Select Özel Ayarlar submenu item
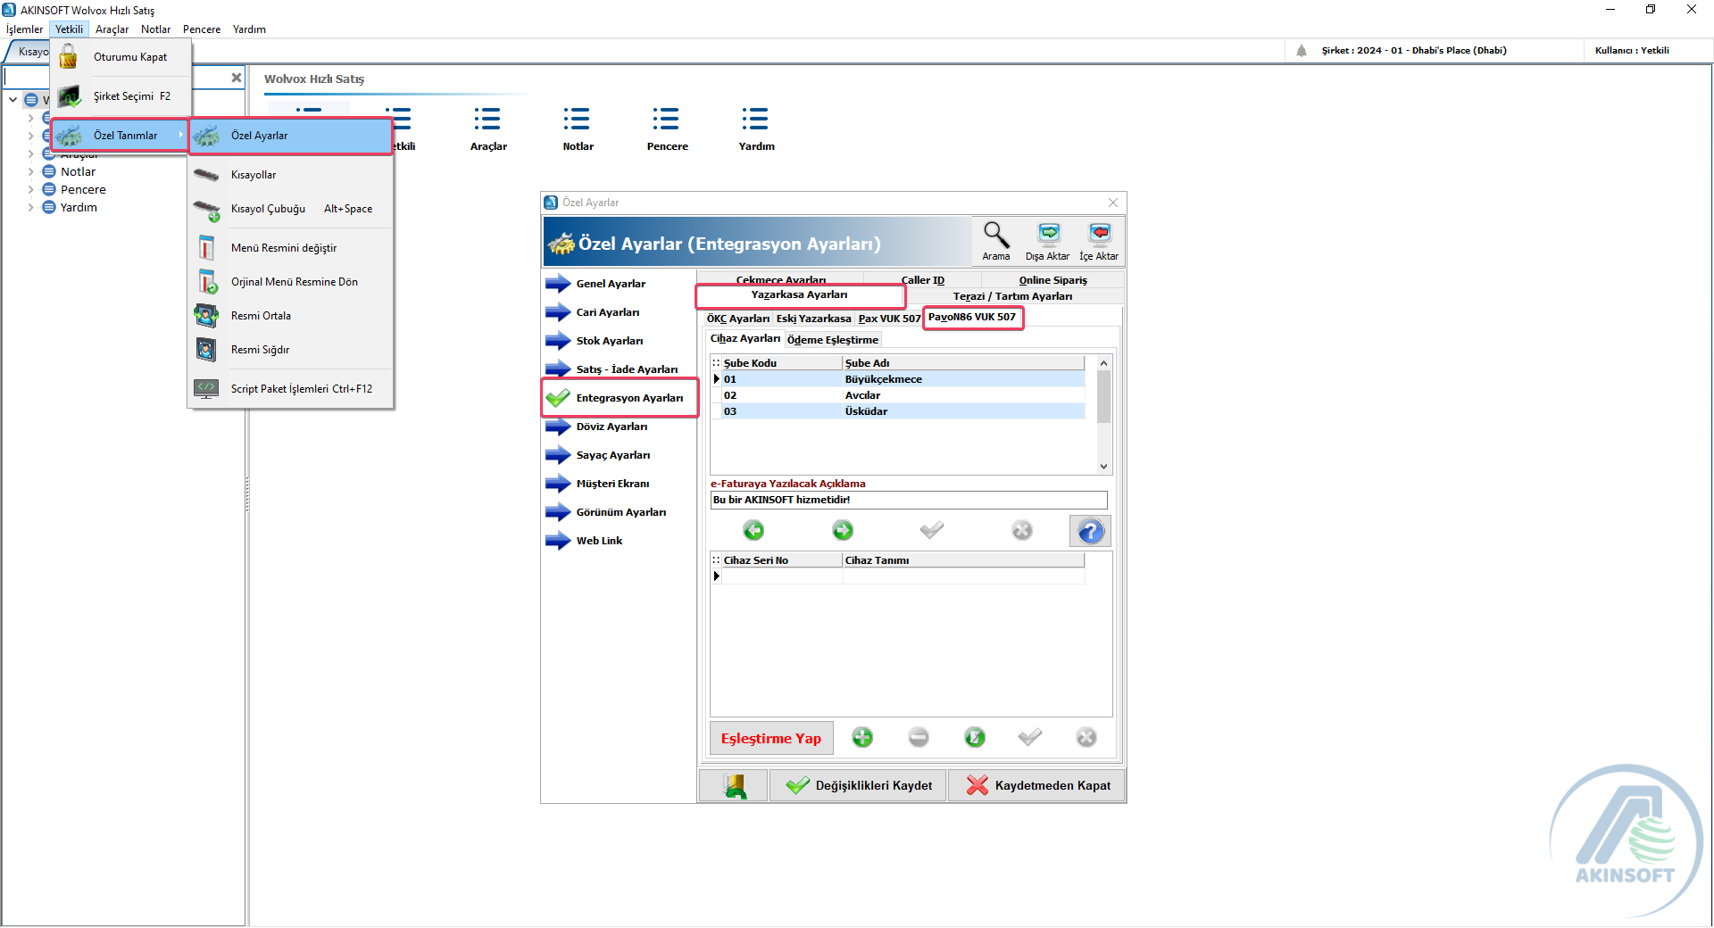Image resolution: width=1714 pixels, height=928 pixels. click(x=291, y=136)
